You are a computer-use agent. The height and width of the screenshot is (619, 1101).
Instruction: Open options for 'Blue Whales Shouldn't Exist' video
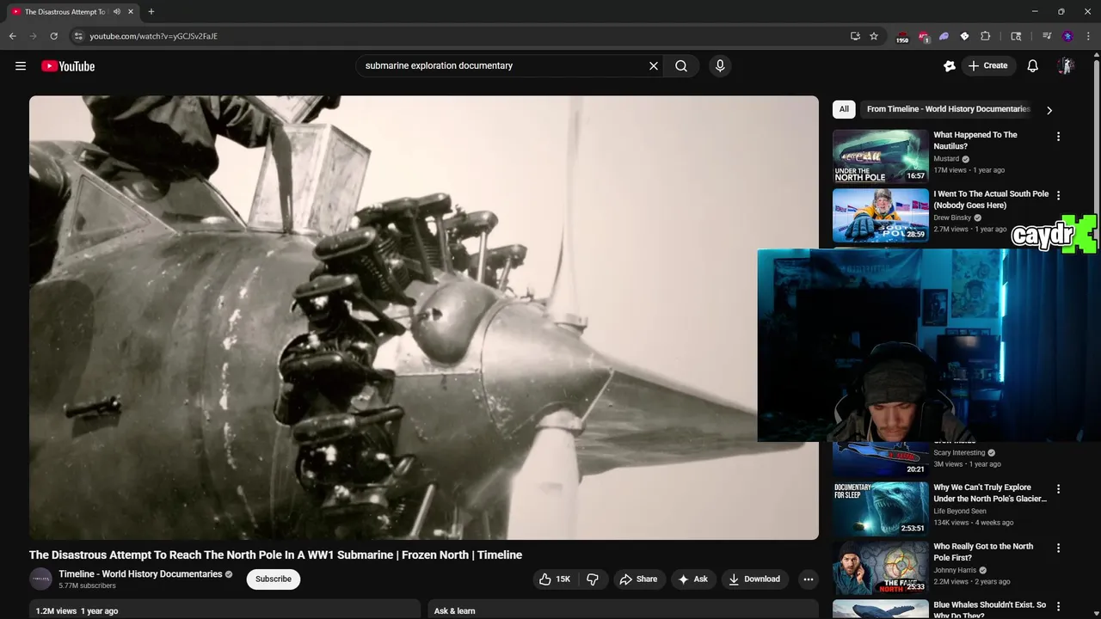pos(1058,606)
